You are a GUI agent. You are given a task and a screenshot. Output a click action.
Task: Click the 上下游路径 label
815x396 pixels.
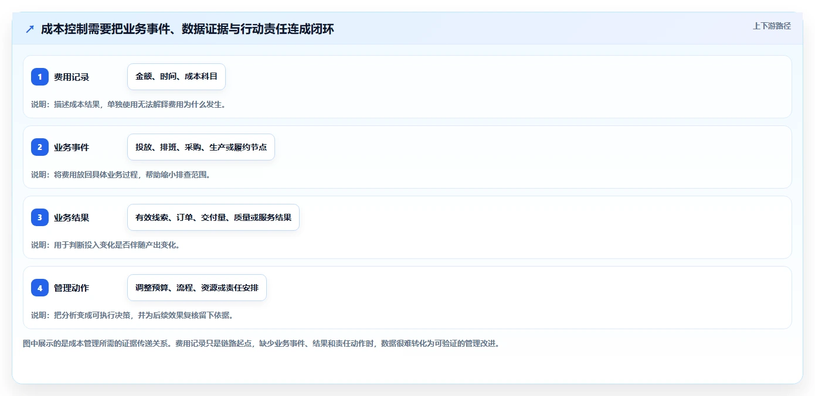772,26
